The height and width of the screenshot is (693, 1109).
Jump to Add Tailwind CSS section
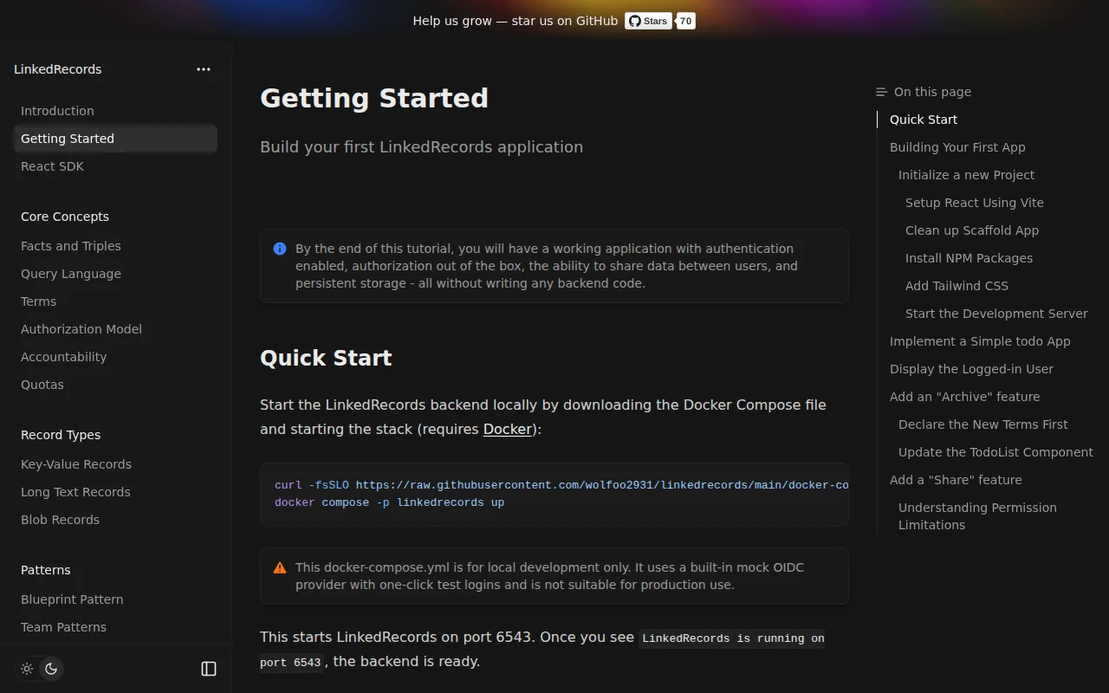tap(957, 286)
